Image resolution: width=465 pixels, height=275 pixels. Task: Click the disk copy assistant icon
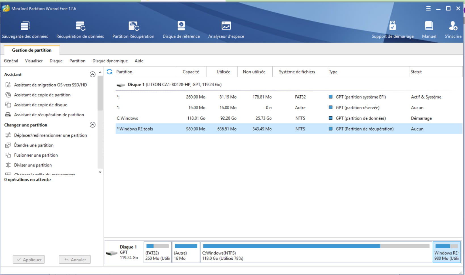click(8, 105)
